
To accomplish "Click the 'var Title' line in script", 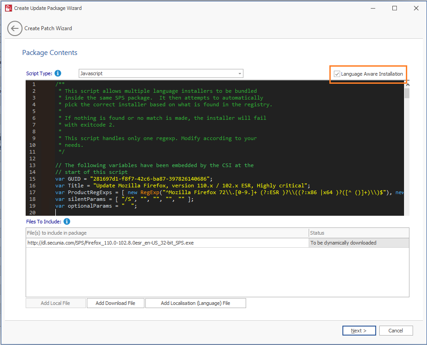I will point(183,186).
